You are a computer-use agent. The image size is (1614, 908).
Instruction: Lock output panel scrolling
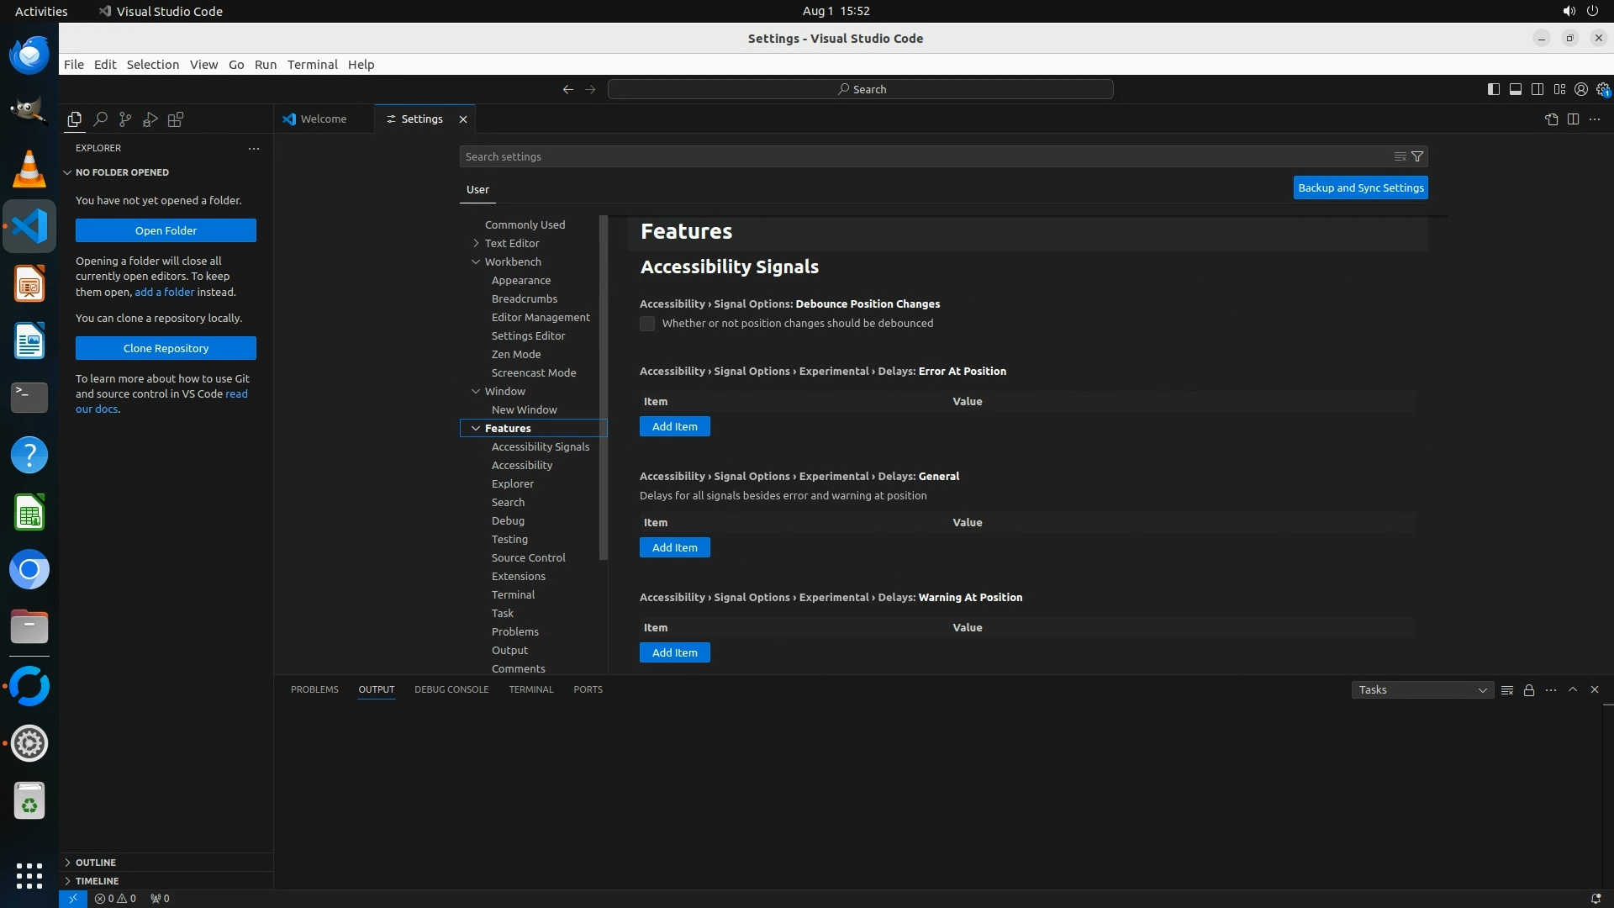(1529, 690)
